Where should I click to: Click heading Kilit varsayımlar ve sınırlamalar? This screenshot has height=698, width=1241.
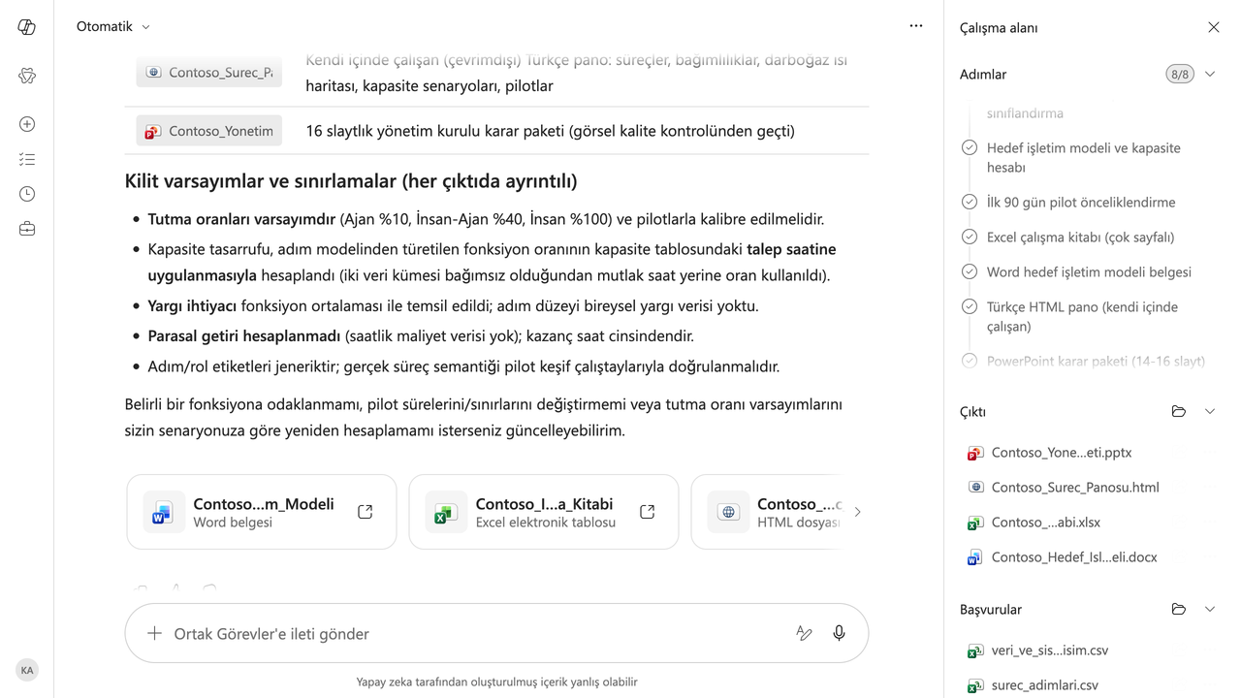(351, 181)
